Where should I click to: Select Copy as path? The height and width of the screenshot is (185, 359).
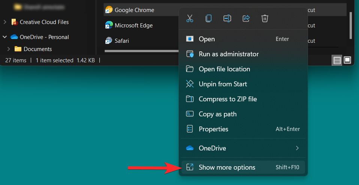click(x=218, y=114)
